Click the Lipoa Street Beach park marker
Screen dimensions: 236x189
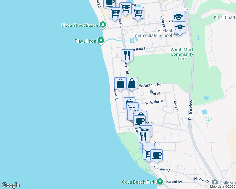click(103, 25)
